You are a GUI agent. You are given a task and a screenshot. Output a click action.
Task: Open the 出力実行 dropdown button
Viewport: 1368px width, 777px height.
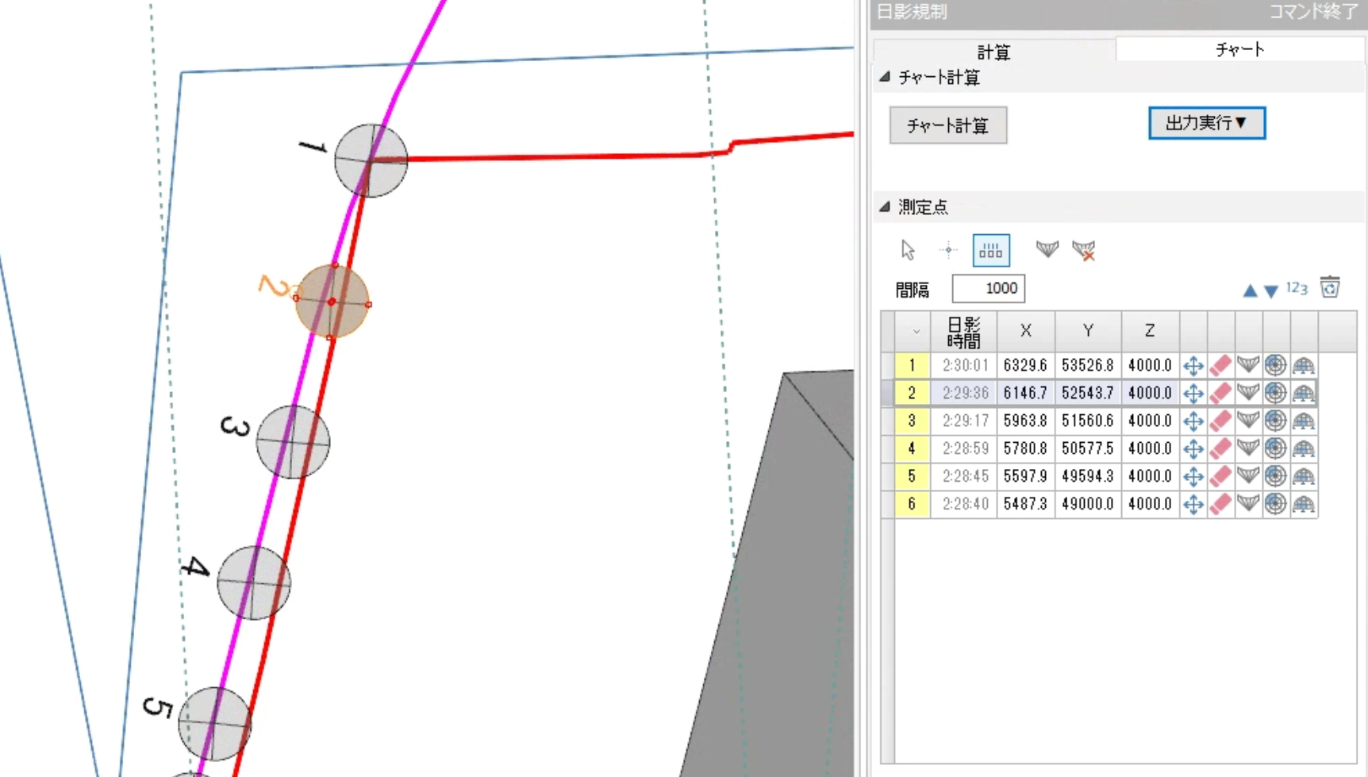[1207, 123]
